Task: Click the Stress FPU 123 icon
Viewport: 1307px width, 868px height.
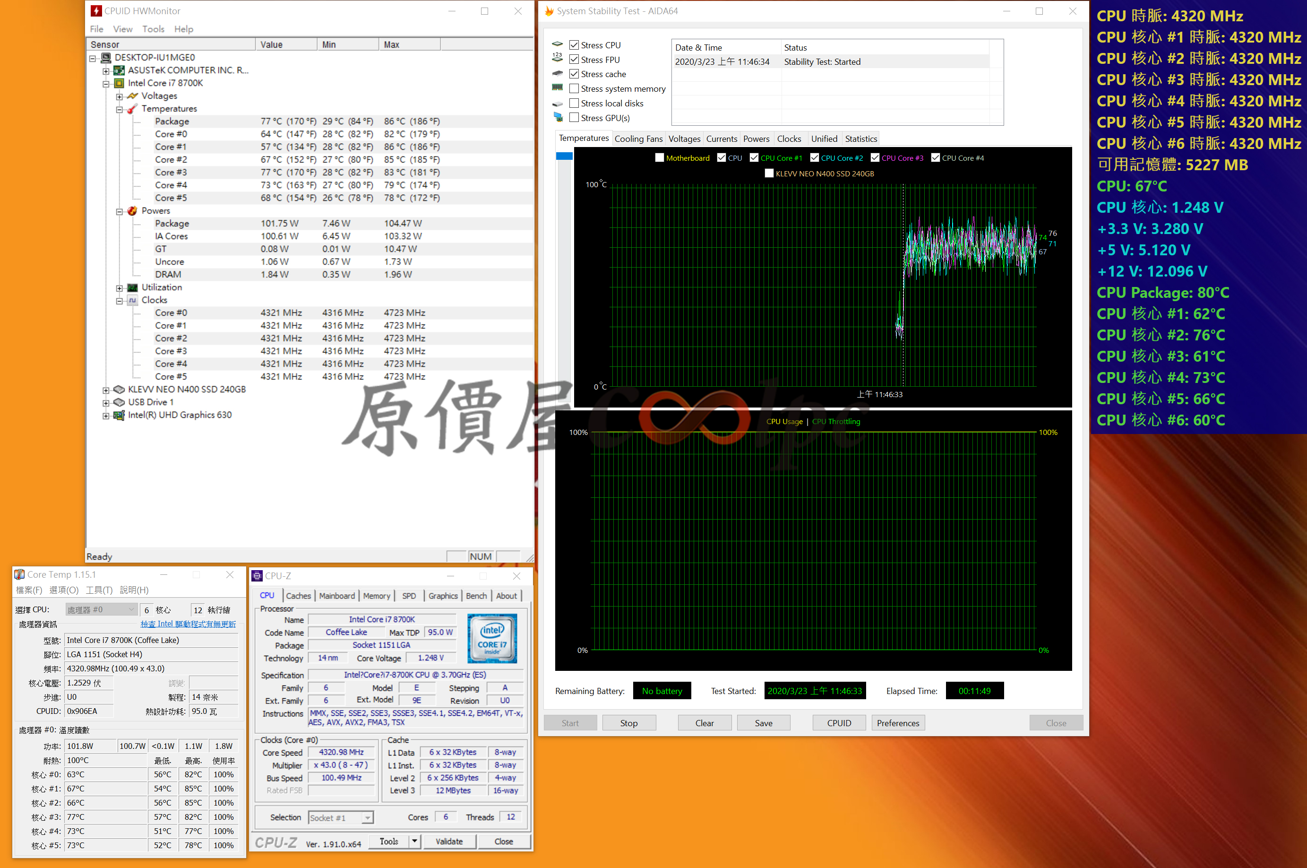Action: (x=558, y=58)
